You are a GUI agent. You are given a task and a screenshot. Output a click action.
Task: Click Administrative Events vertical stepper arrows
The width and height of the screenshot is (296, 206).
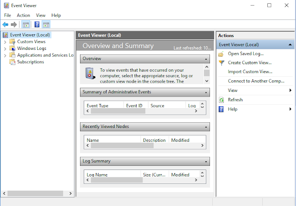[202, 105]
